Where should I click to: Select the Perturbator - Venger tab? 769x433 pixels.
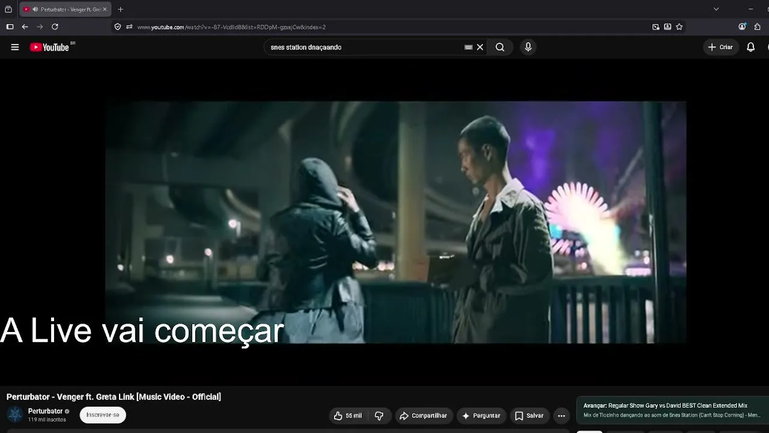pos(65,9)
